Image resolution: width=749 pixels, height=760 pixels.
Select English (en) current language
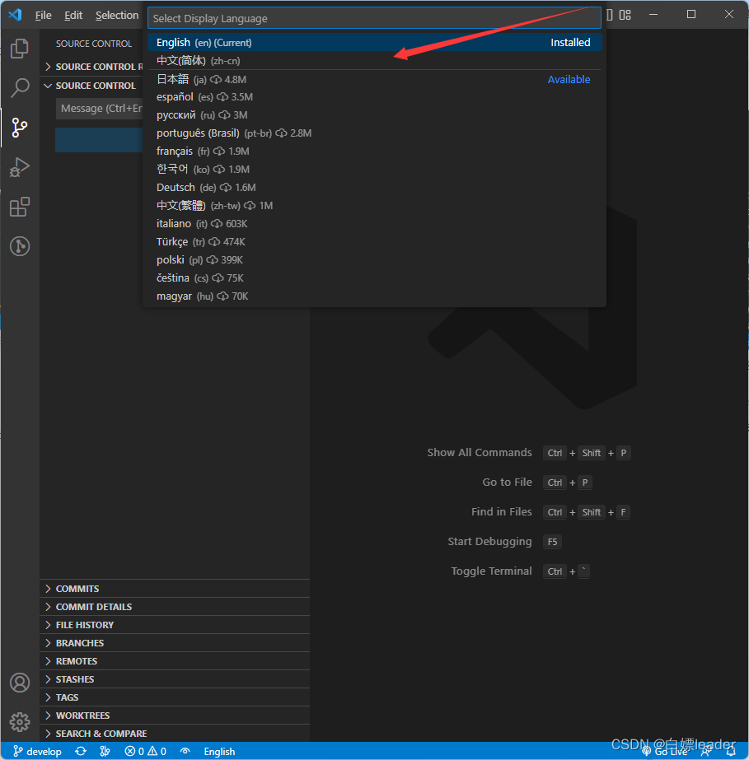374,42
